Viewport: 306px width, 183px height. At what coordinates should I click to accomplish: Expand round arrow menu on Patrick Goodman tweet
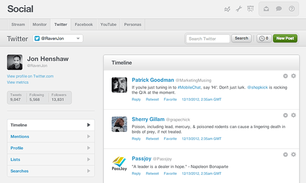(285, 76)
